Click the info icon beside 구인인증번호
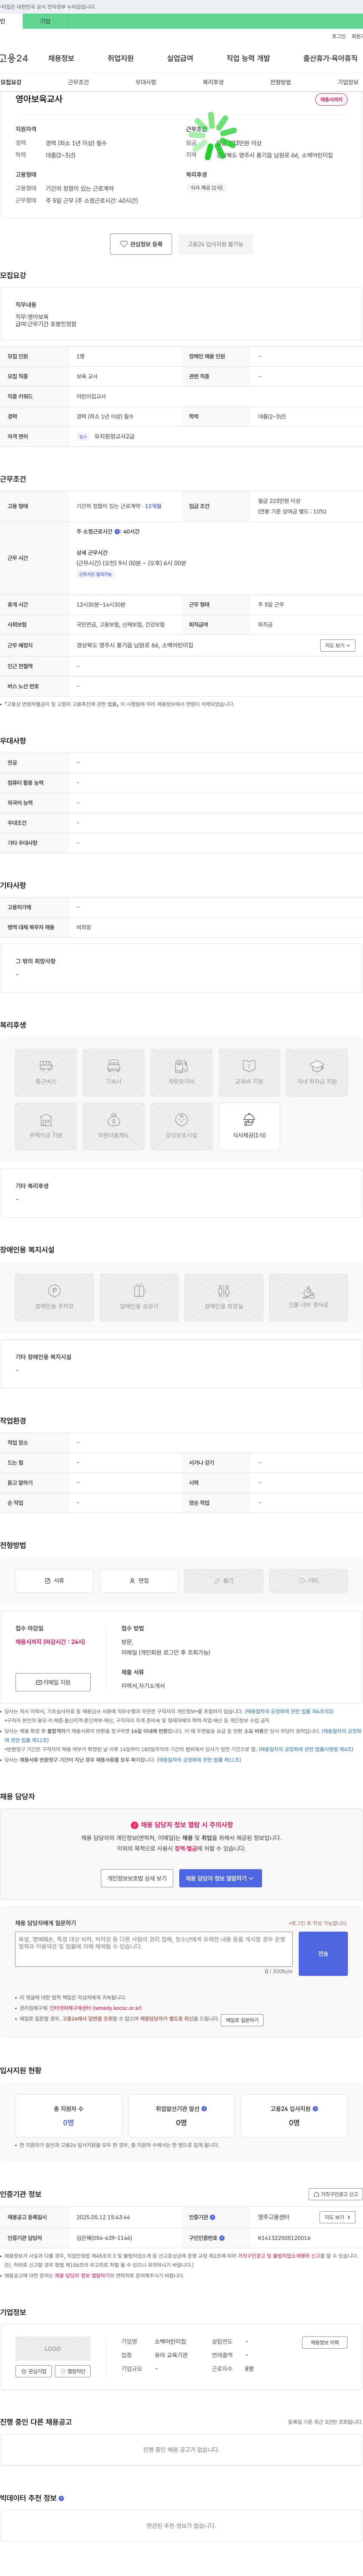Screen dimensions: 363x2576 [x=222, y=2238]
